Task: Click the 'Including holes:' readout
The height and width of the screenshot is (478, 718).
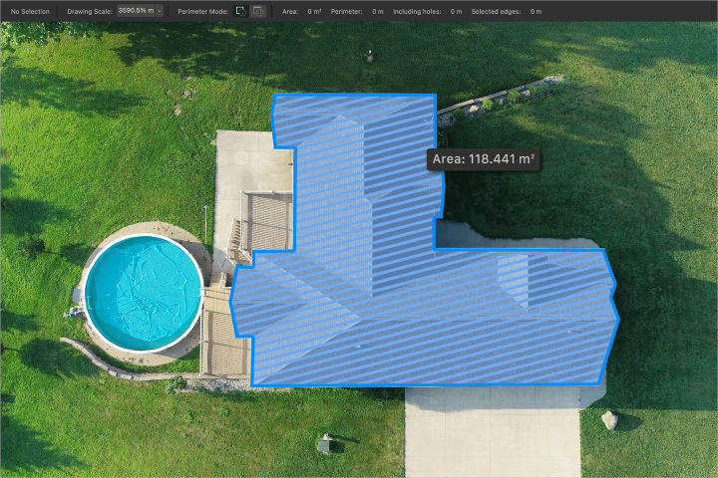Action: pos(427,11)
